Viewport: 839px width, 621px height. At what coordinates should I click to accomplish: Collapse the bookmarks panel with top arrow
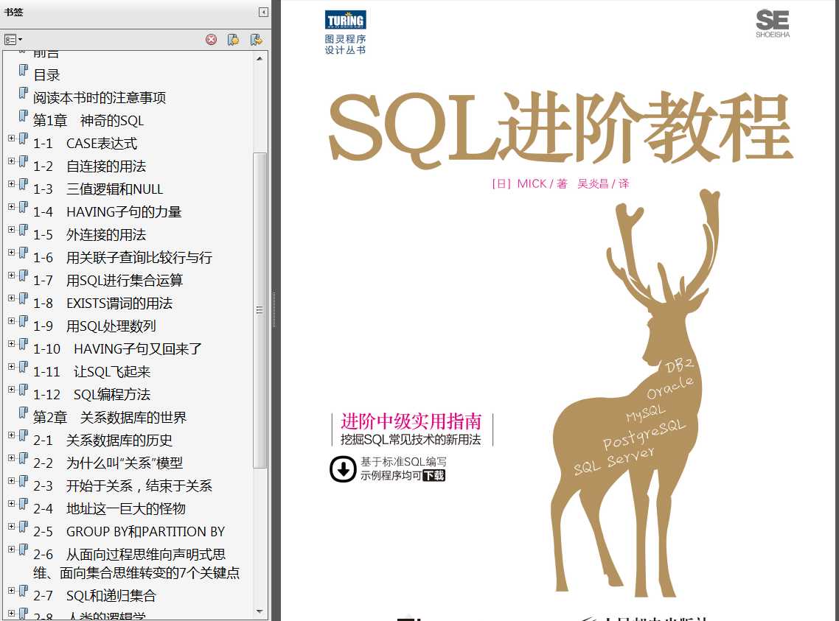tap(263, 12)
